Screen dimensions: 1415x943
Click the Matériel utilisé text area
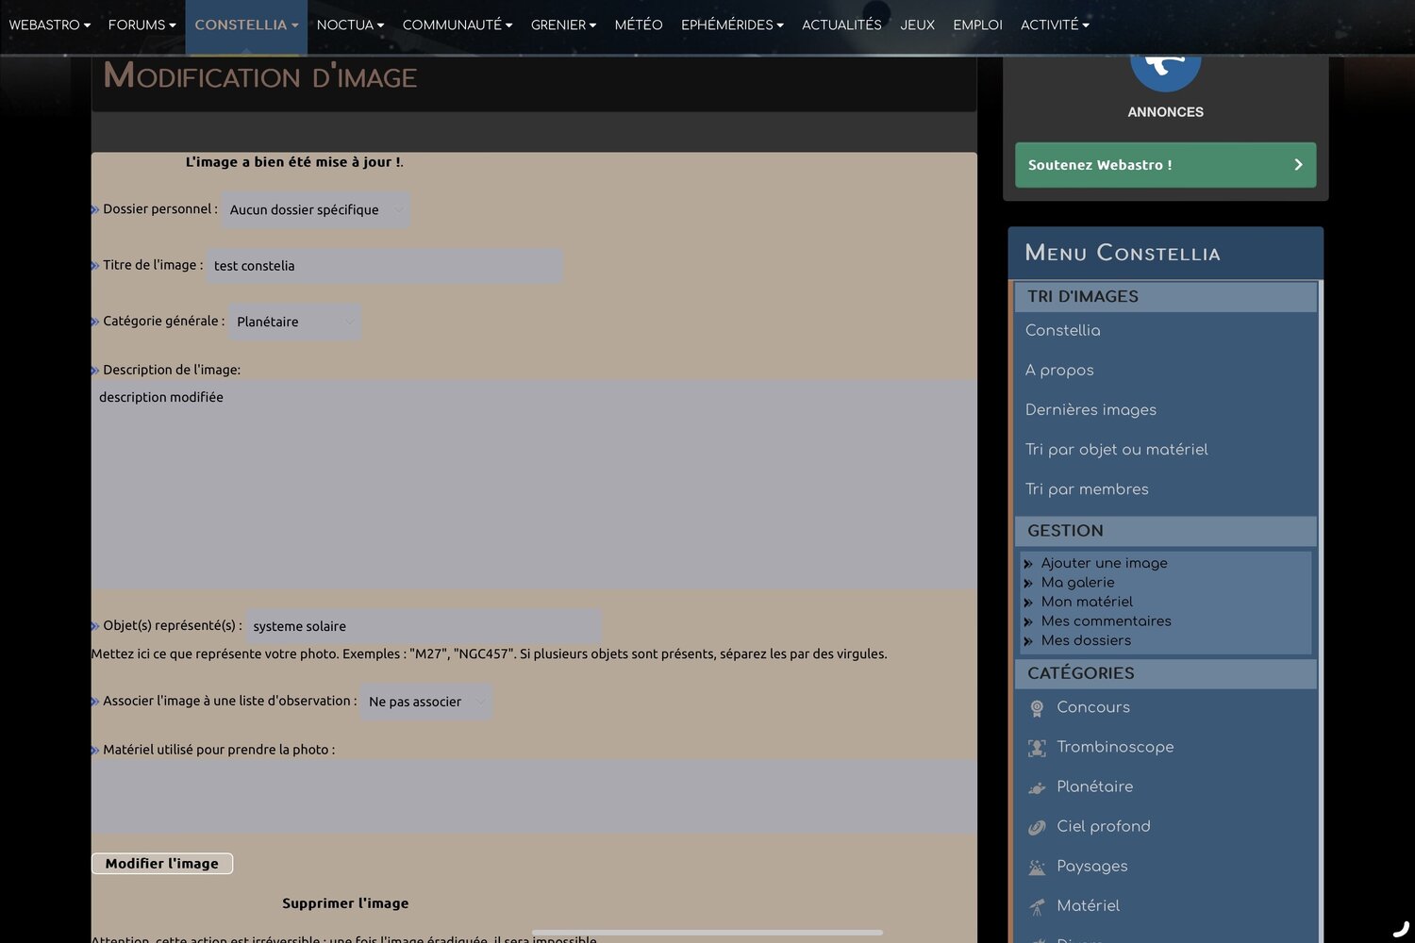pos(534,797)
